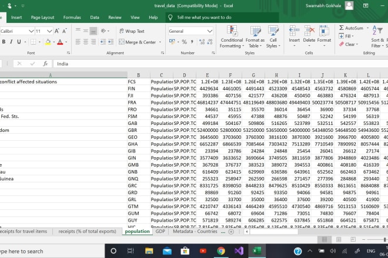The height and width of the screenshot is (258, 388).
Task: Toggle Wrap Text
Action: (132, 31)
